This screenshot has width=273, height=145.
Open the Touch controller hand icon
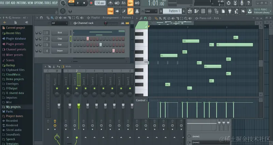click(243, 11)
